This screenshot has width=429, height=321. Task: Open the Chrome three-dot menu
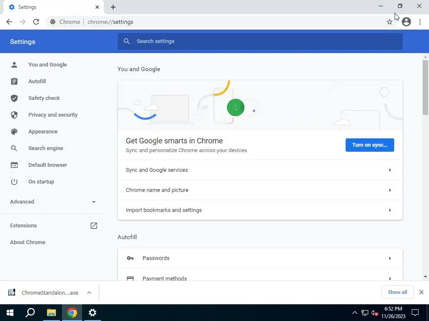click(420, 22)
